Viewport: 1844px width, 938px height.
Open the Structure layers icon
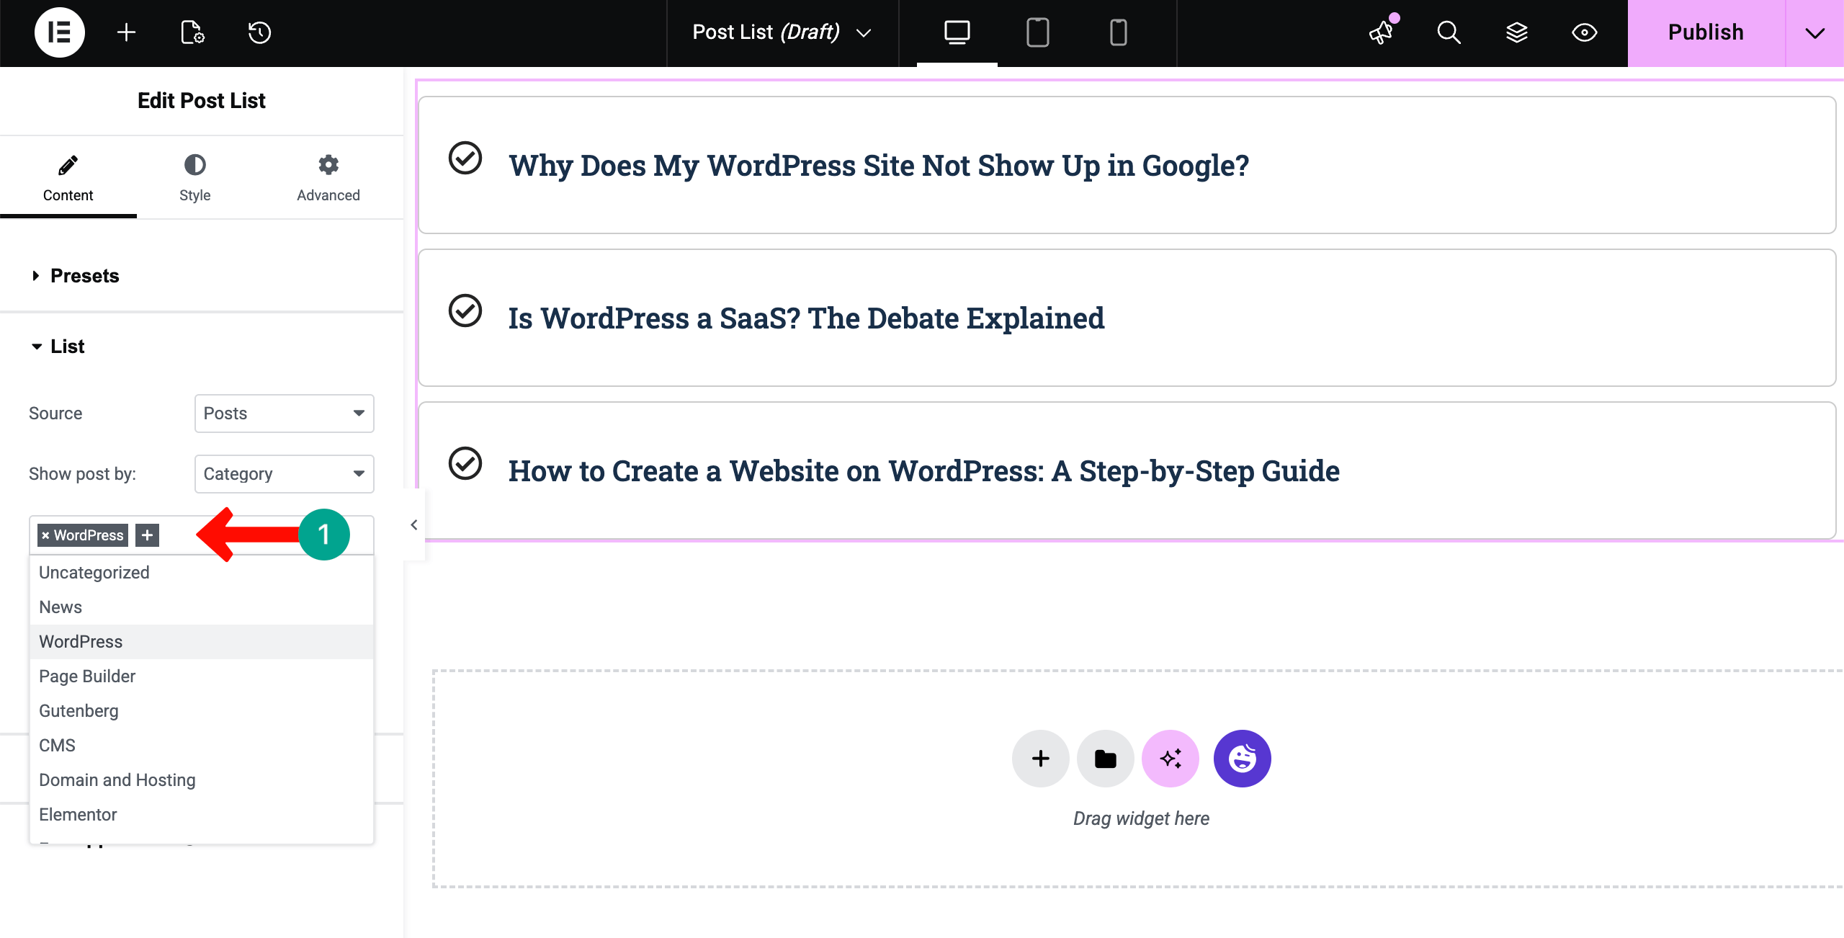click(1516, 32)
